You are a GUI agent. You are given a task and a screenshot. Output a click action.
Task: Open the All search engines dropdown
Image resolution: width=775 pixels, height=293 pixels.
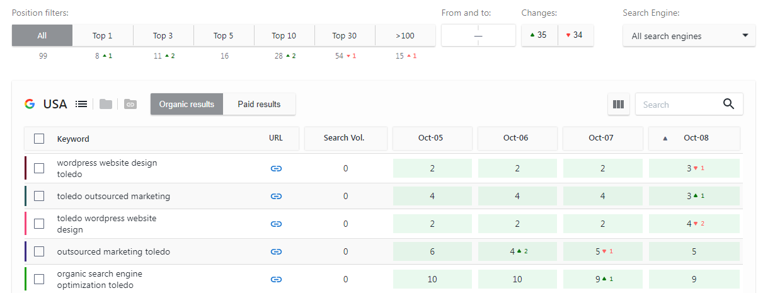[689, 36]
